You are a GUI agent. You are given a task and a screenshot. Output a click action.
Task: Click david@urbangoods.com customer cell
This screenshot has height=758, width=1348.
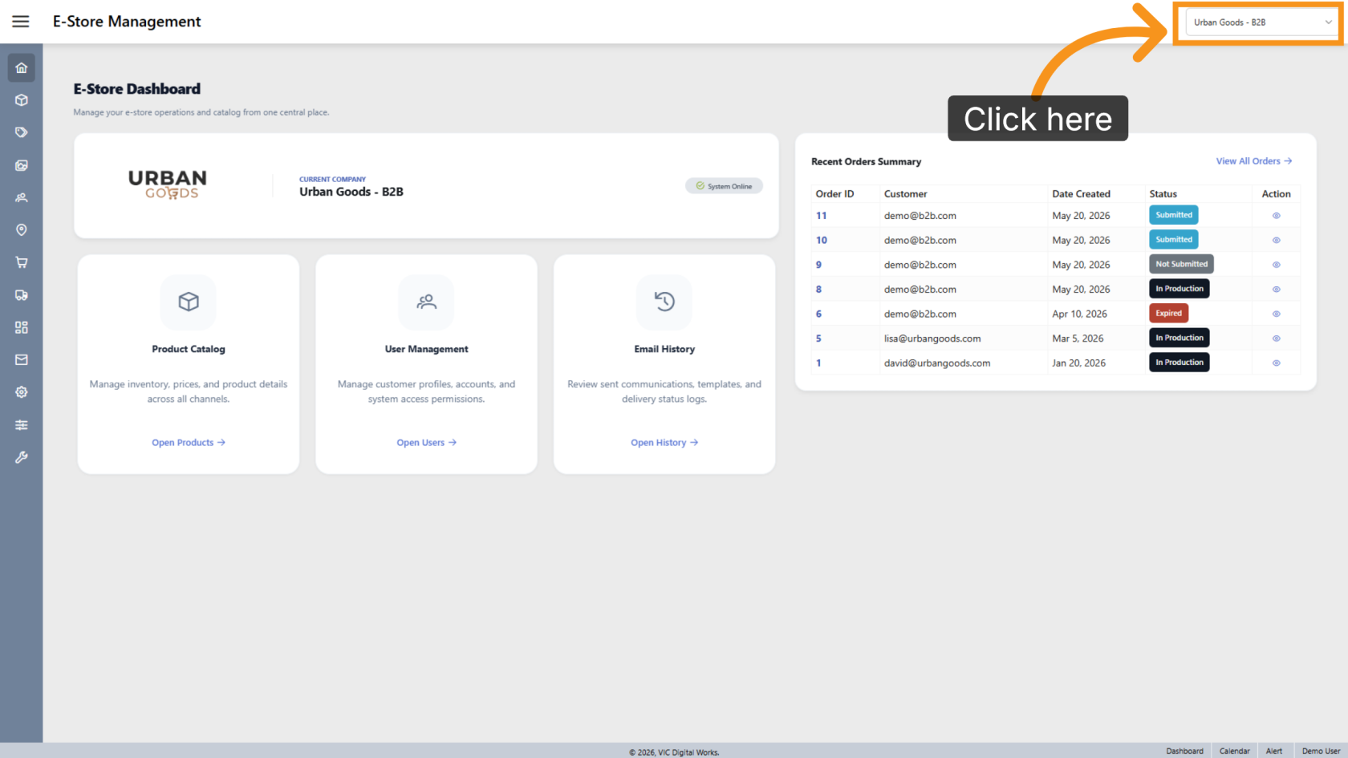[937, 363]
